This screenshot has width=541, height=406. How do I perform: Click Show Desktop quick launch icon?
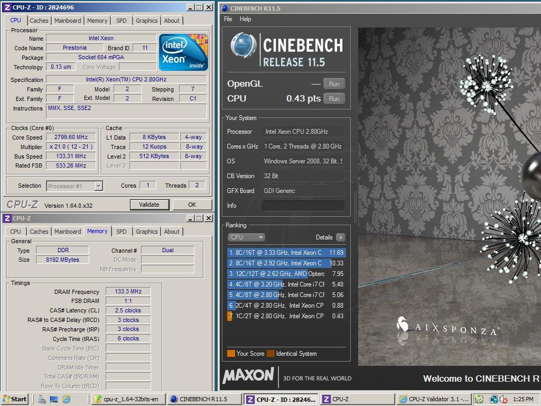click(x=54, y=400)
